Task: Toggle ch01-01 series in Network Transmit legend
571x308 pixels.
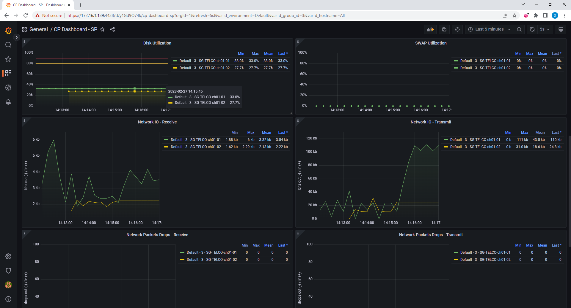Action: coord(475,140)
